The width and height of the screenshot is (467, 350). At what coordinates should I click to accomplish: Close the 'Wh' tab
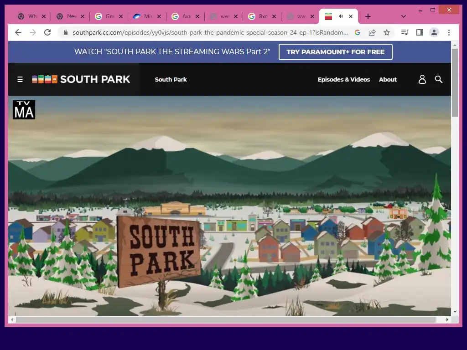tap(44, 16)
